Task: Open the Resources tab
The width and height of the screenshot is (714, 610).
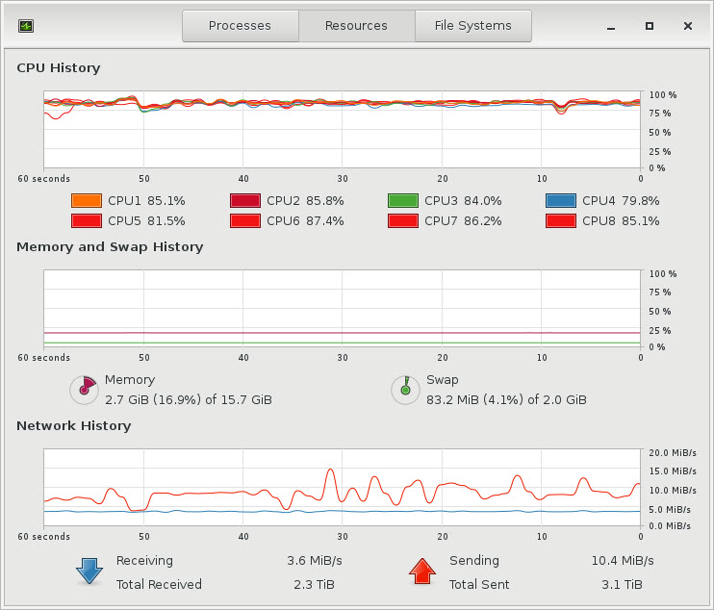Action: [357, 26]
